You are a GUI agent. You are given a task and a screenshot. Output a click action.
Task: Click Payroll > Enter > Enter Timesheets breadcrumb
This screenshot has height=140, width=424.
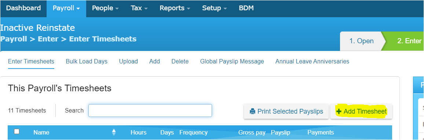pyautogui.click(x=69, y=39)
